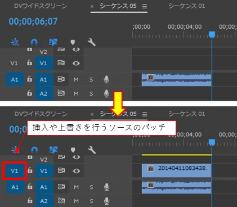Screen dimensions: 237x207
Task: Select A1 audio clip in upper timeline
Action: point(177,80)
